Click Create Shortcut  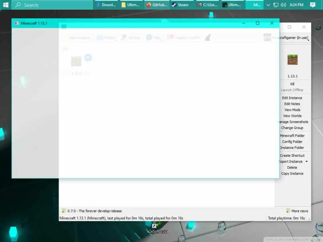pyautogui.click(x=292, y=155)
